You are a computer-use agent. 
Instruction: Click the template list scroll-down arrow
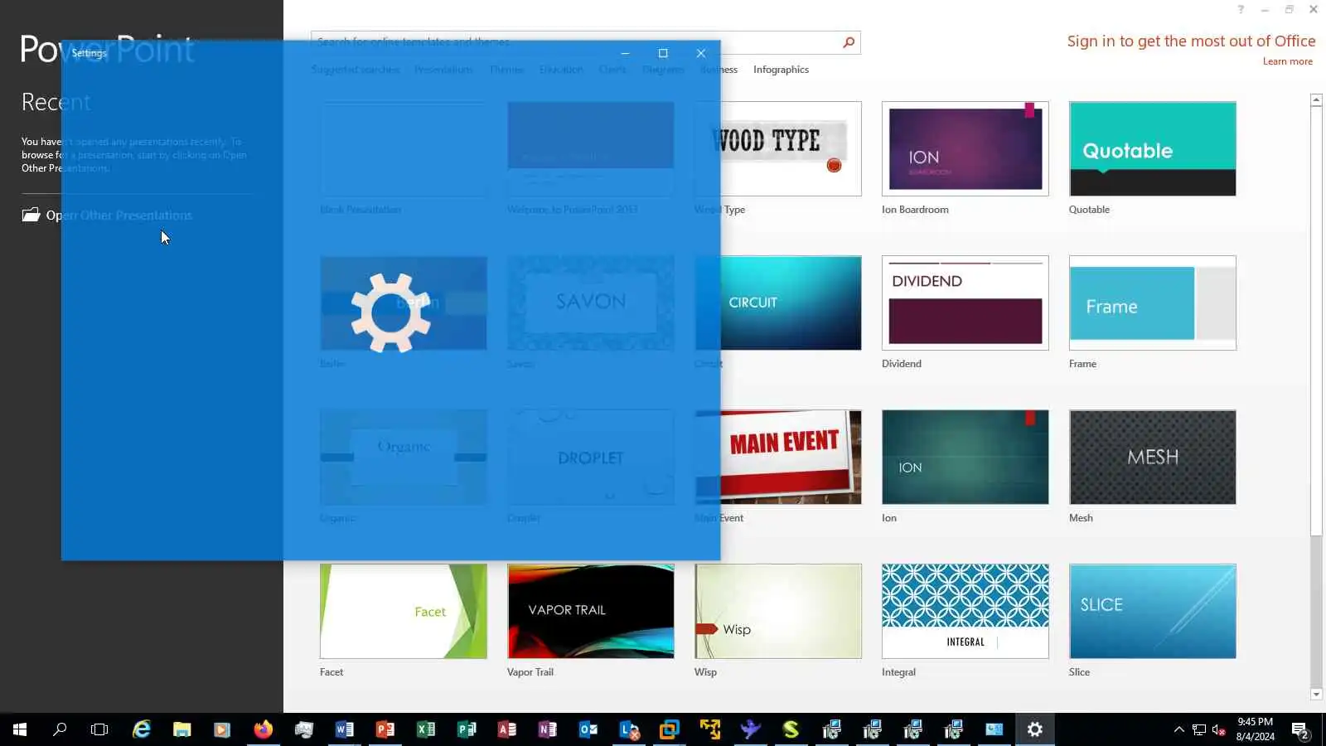click(x=1316, y=694)
